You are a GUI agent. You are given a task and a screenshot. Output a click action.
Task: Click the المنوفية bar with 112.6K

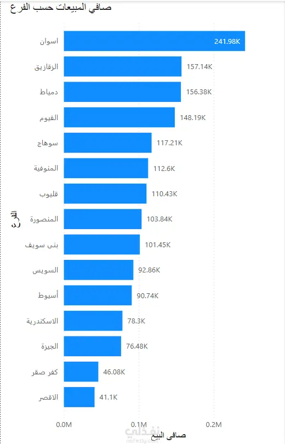[x=106, y=168]
